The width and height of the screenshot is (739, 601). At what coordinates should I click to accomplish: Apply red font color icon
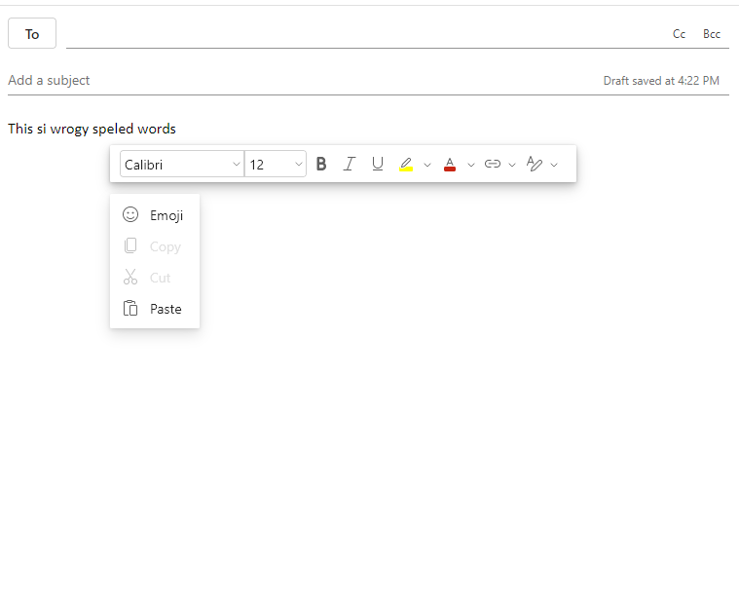[x=450, y=164]
